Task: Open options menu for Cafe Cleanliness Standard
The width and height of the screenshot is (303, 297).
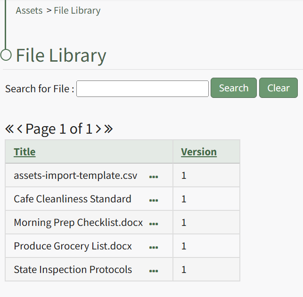Action: (x=154, y=201)
